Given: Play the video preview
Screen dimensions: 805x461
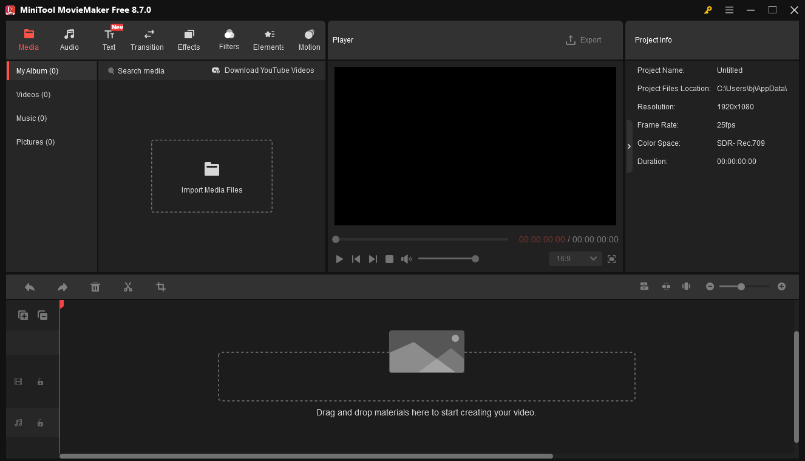Looking at the screenshot, I should [339, 259].
